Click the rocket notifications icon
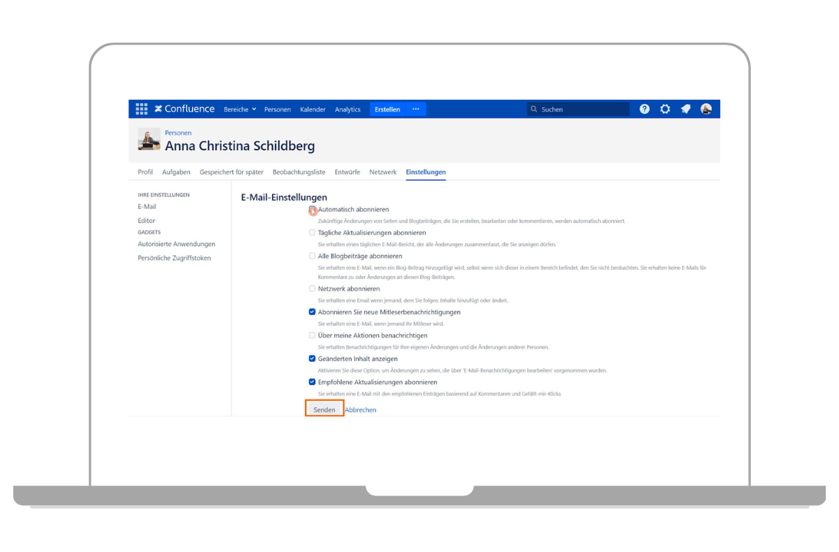Image resolution: width=839 pixels, height=552 pixels. pyautogui.click(x=685, y=109)
